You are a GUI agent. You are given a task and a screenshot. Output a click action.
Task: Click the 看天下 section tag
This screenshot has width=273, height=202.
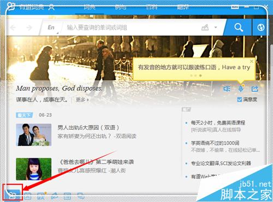click(x=25, y=115)
